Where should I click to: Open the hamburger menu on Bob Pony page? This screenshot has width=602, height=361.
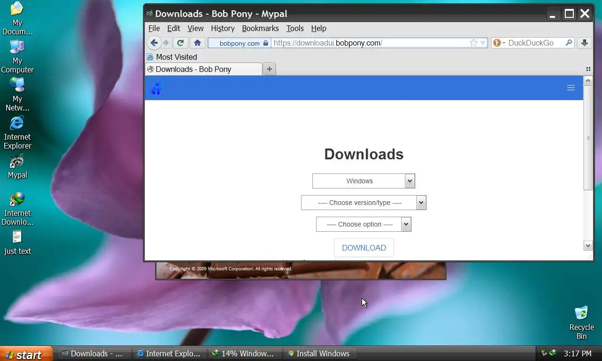(571, 88)
